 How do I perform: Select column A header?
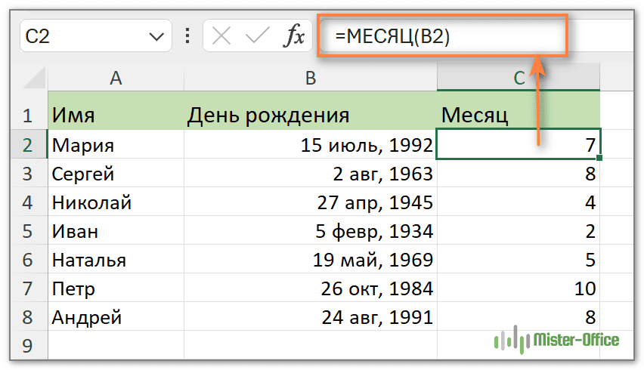tap(116, 77)
